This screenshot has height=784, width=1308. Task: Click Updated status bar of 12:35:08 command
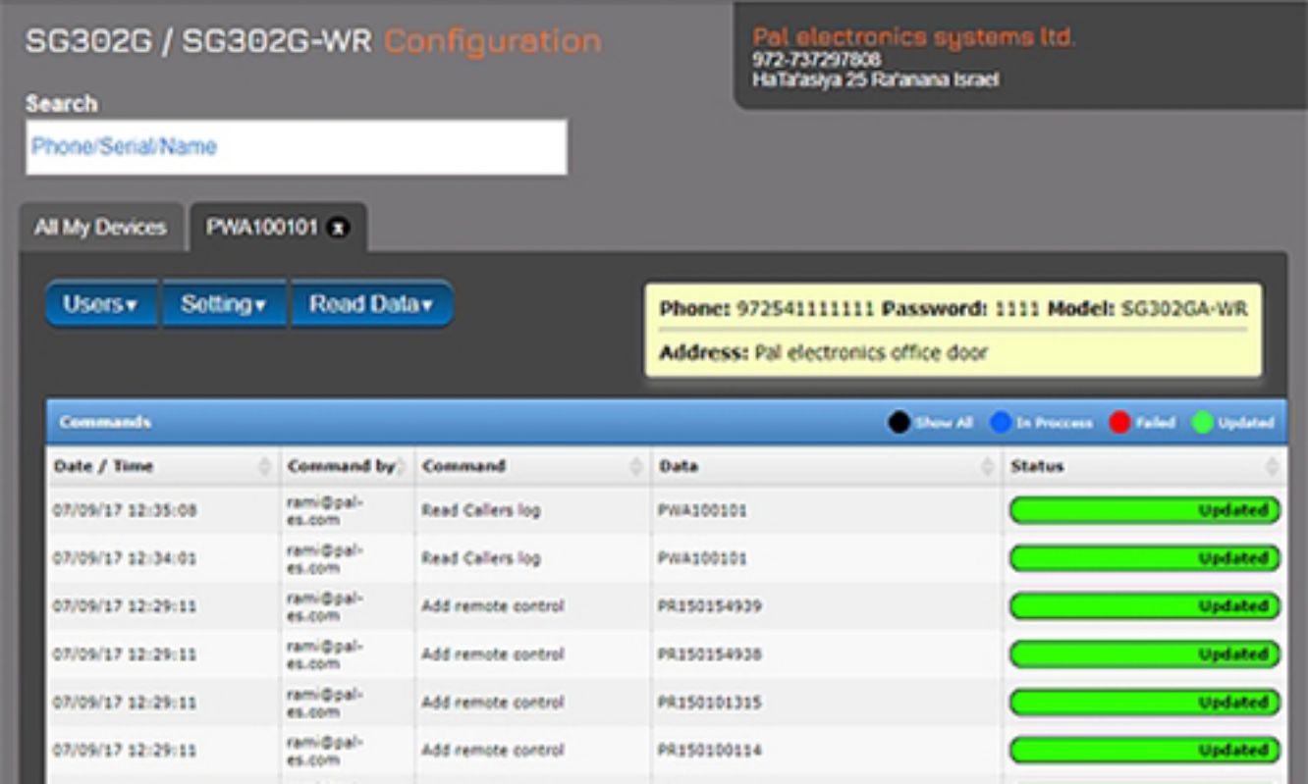point(1145,511)
